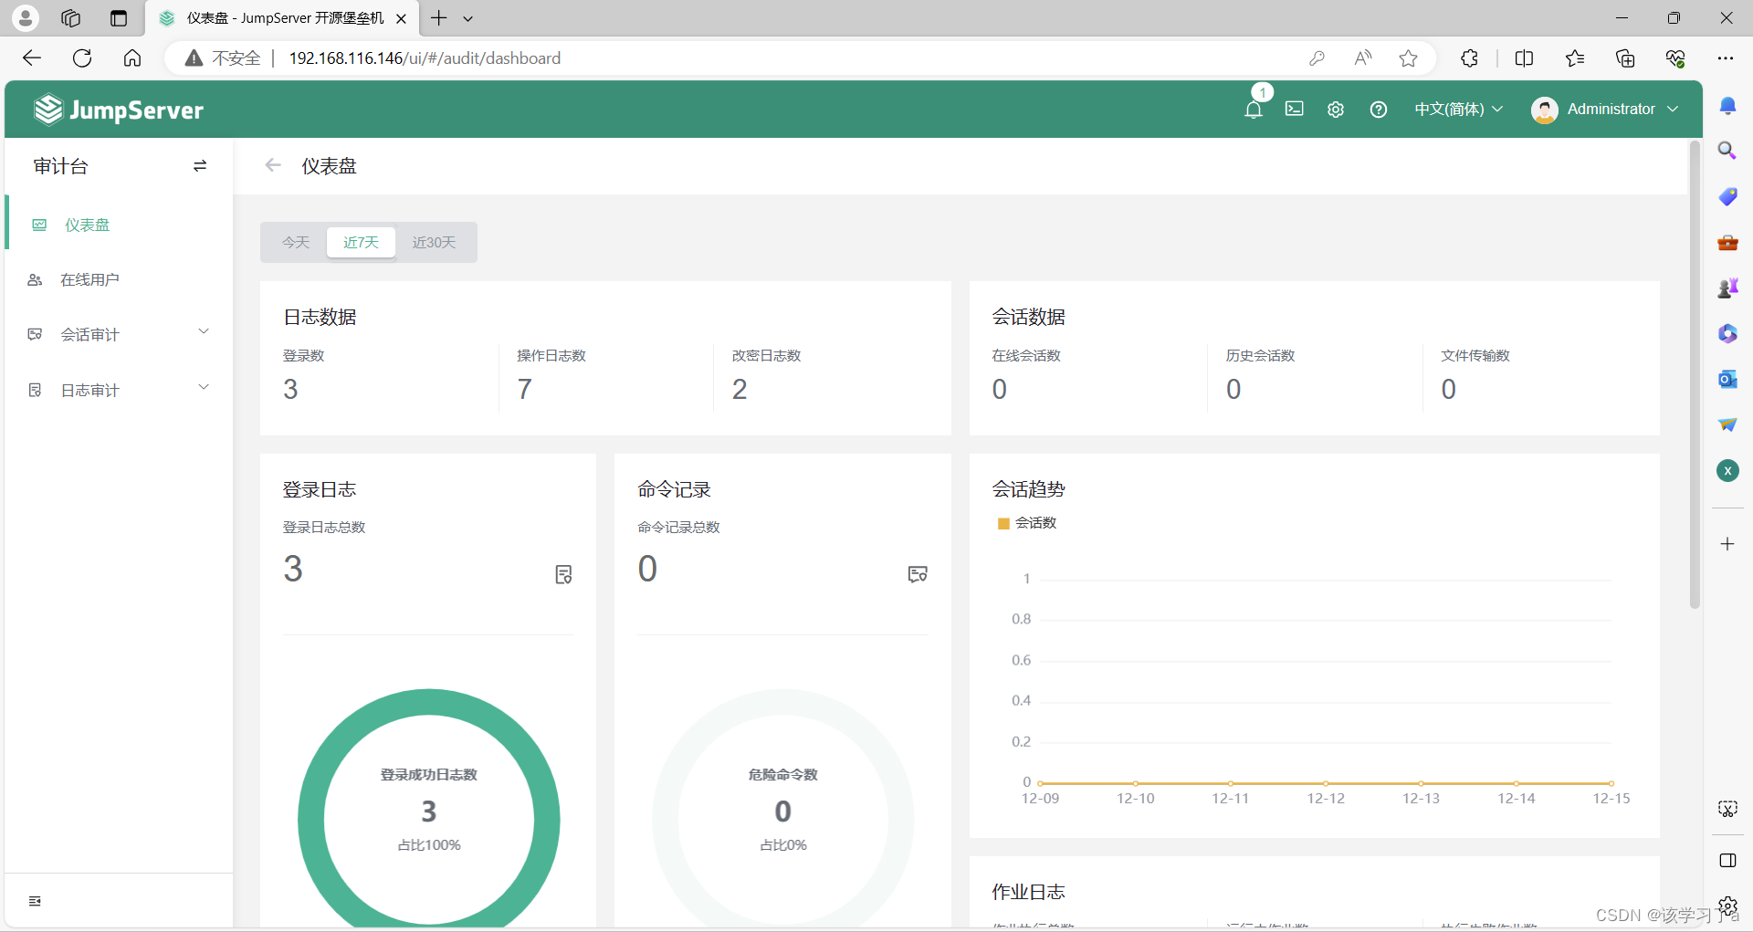Open the Read aloud icon in address bar

click(x=1363, y=58)
